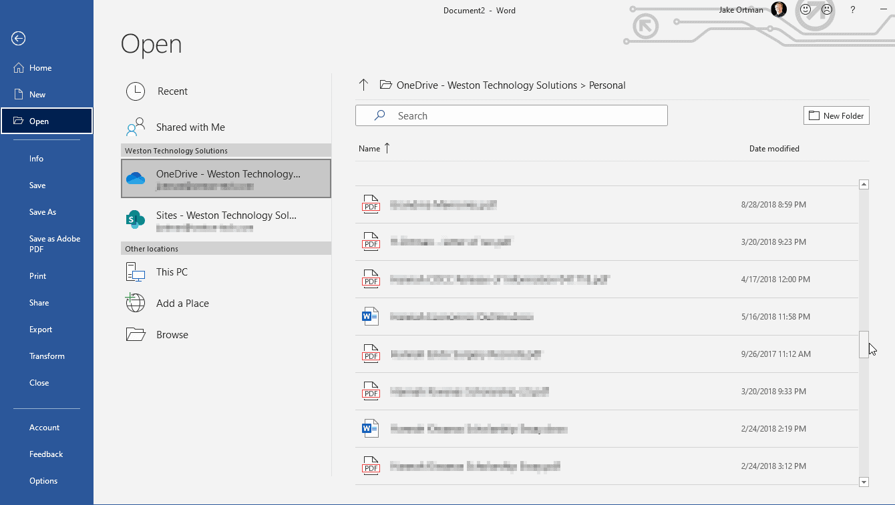
Task: Open the Home page in Backstage
Action: pyautogui.click(x=46, y=68)
